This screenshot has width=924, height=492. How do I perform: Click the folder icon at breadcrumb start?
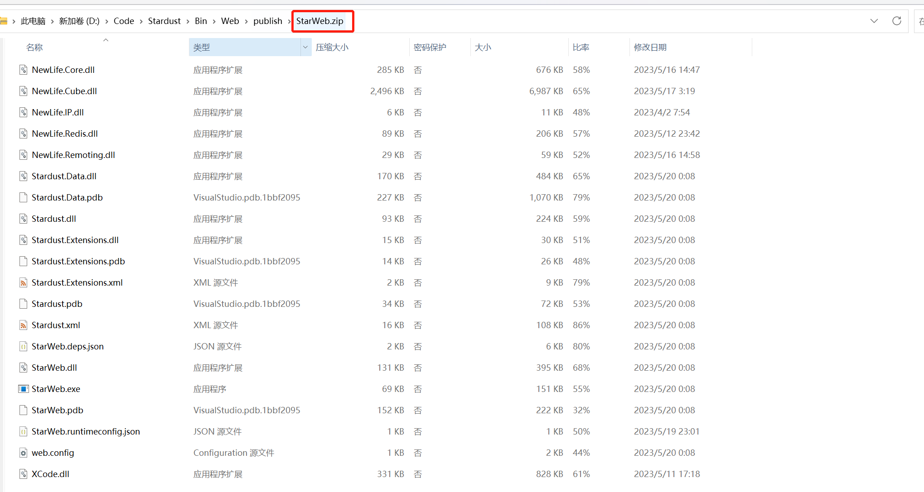tap(5, 20)
